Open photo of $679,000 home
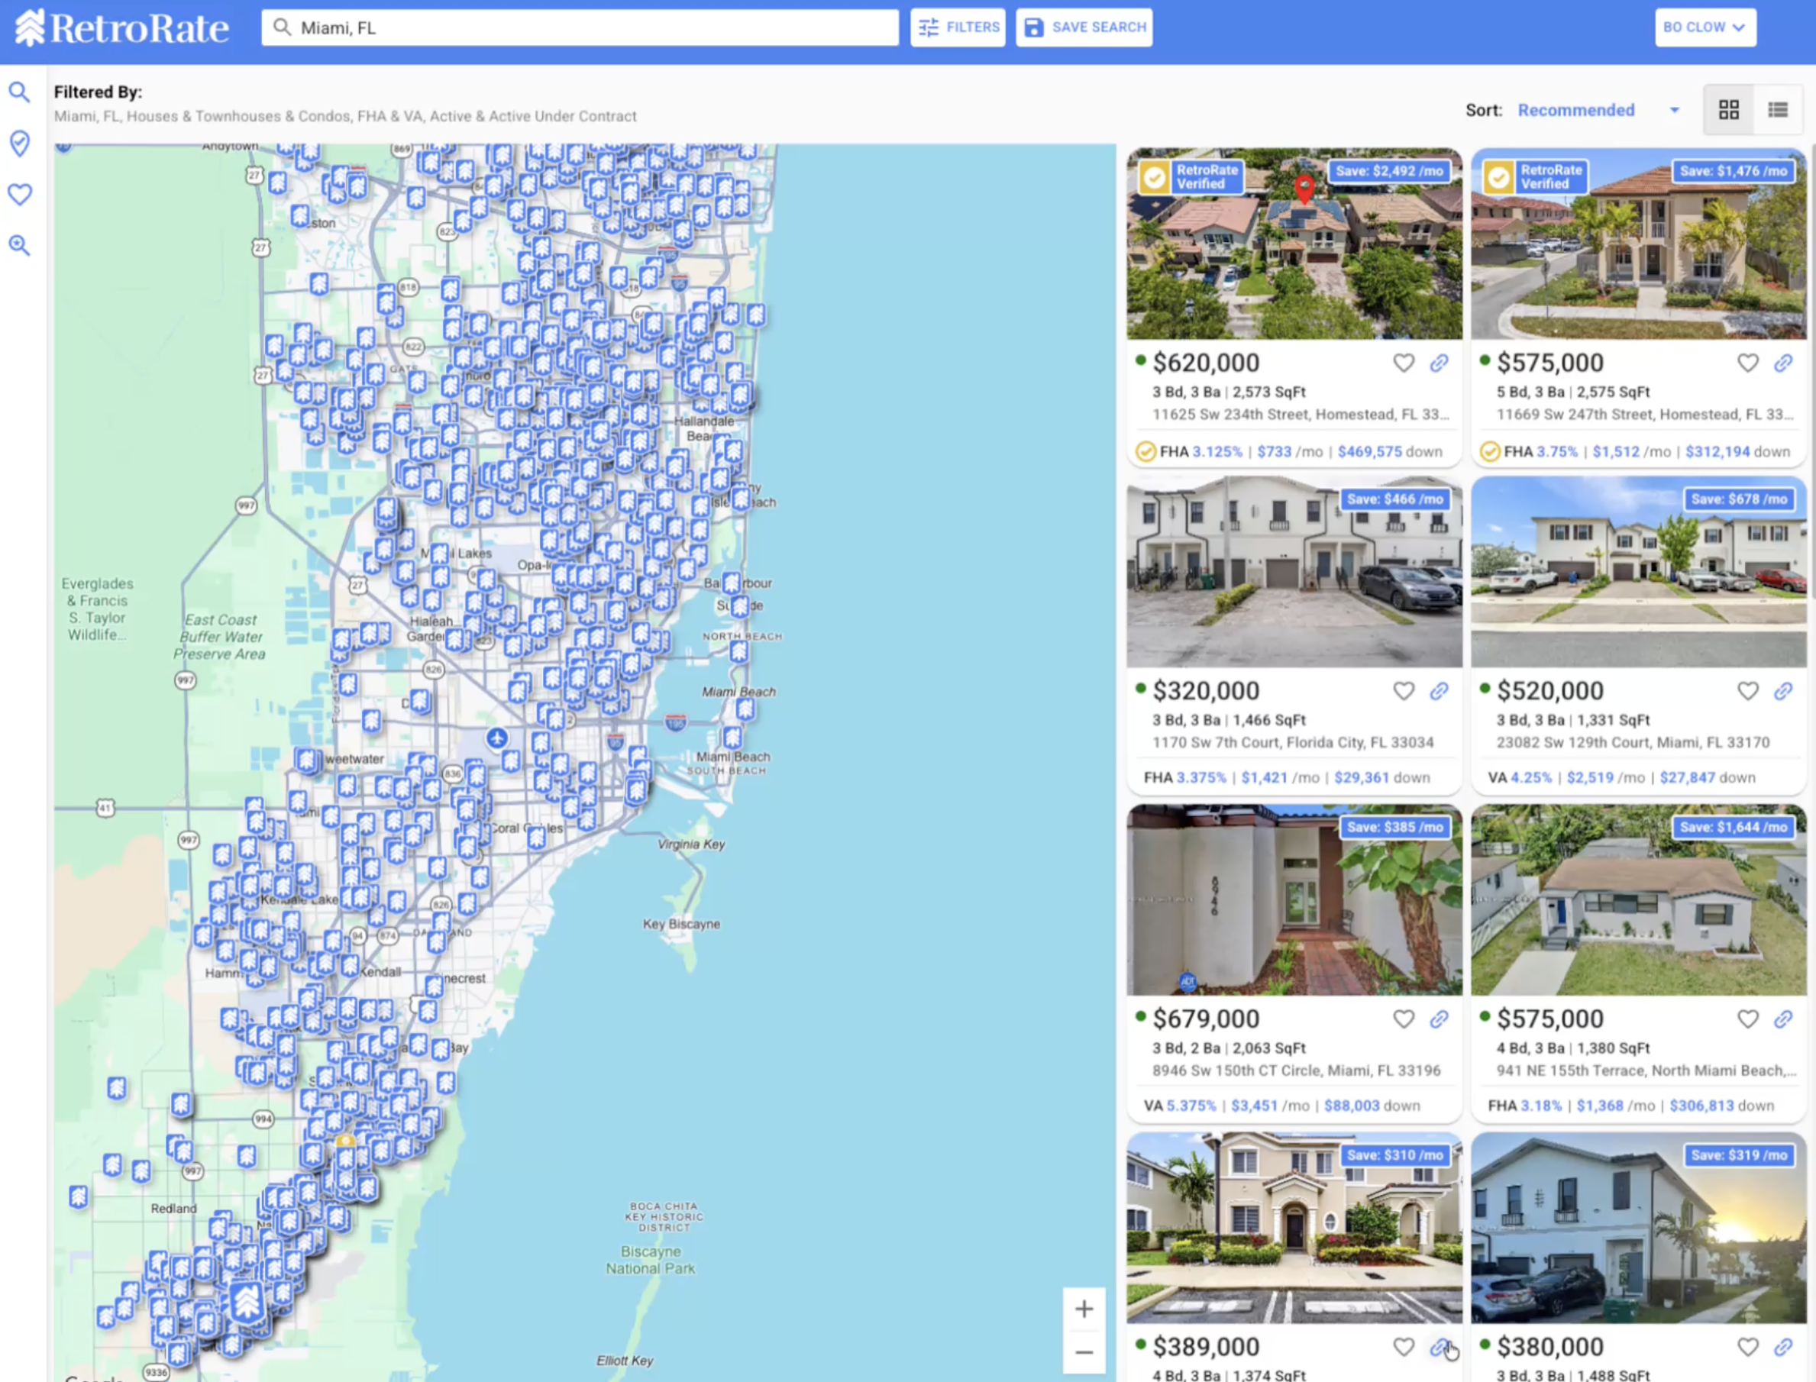Viewport: 1816px width, 1382px height. point(1294,900)
